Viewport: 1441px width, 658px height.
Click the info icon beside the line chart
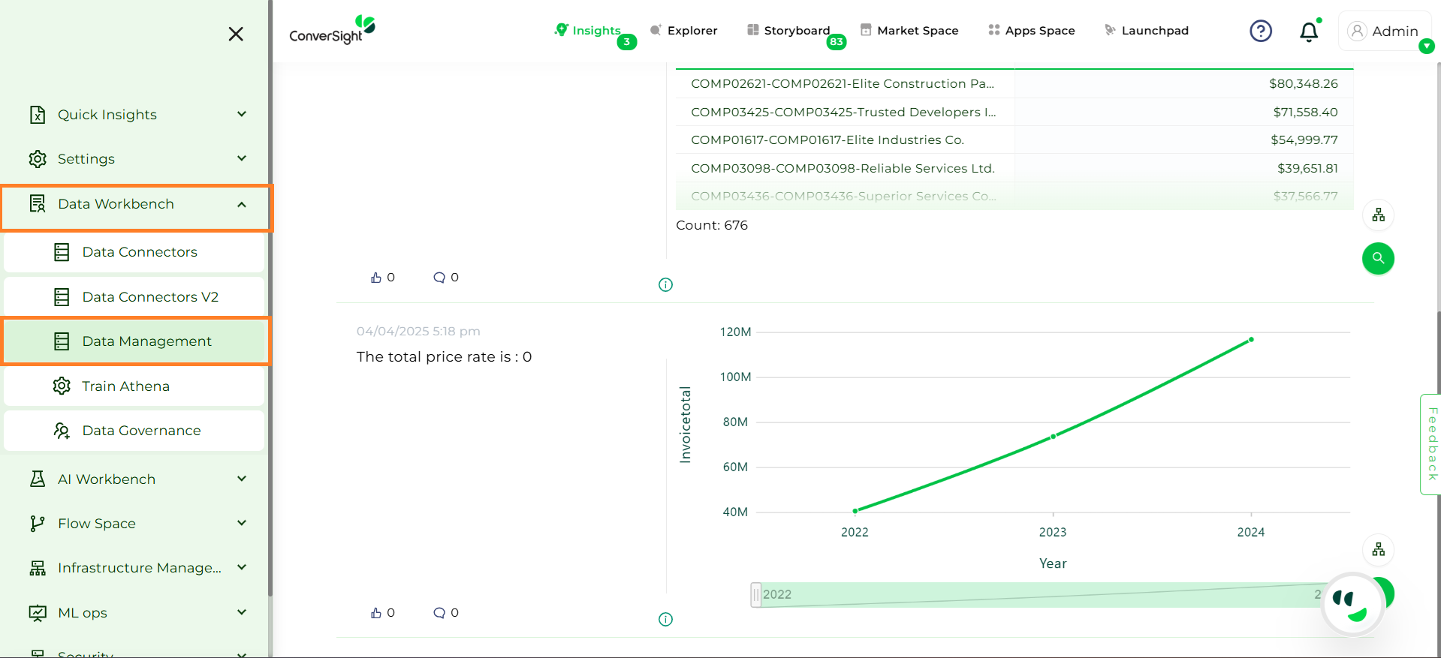tap(665, 619)
